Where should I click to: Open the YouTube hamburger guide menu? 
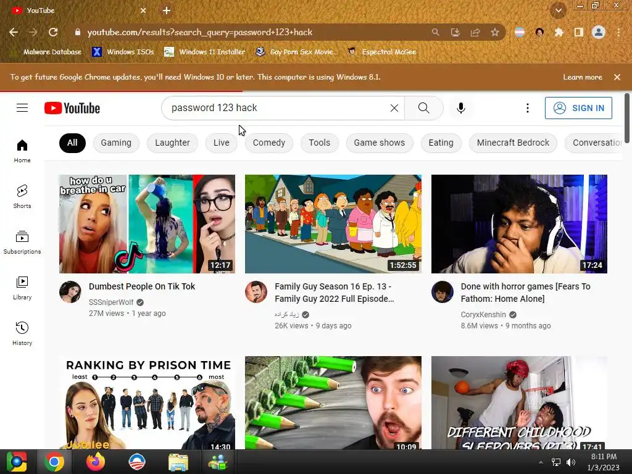22,108
